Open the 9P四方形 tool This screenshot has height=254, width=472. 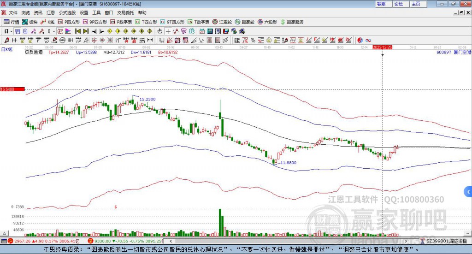click(95, 22)
